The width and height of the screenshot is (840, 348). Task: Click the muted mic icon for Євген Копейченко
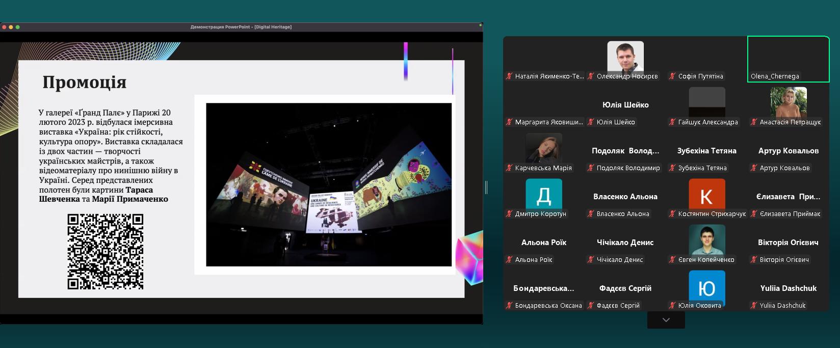[672, 260]
